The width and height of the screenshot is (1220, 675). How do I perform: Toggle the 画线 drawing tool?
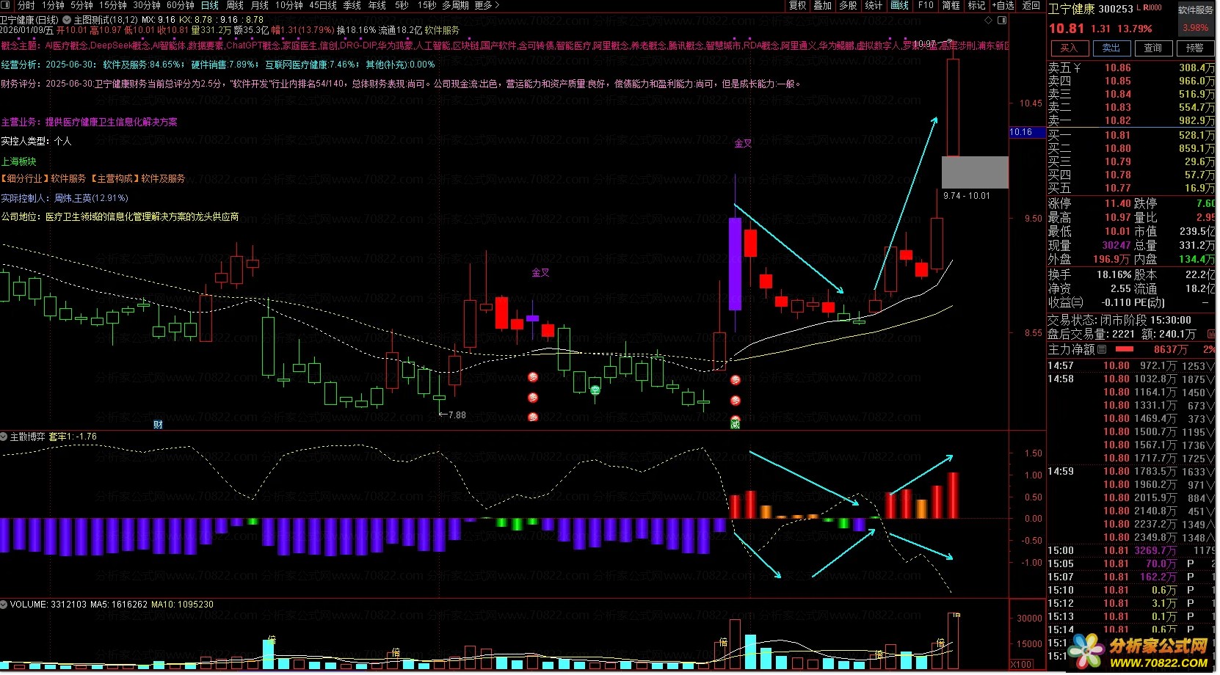tap(900, 5)
